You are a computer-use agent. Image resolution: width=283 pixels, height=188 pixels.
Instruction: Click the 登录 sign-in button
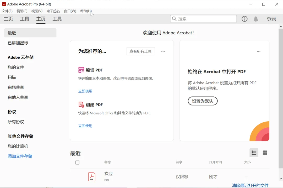(x=271, y=19)
